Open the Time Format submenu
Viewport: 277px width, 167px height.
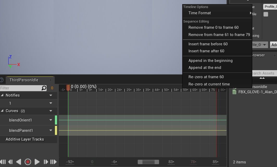click(x=217, y=13)
